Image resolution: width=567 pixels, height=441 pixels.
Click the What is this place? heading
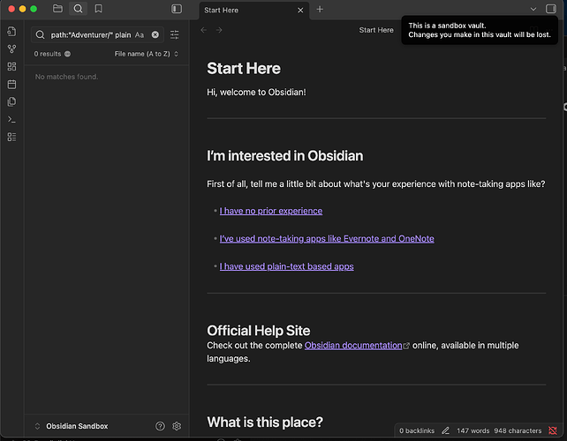265,422
